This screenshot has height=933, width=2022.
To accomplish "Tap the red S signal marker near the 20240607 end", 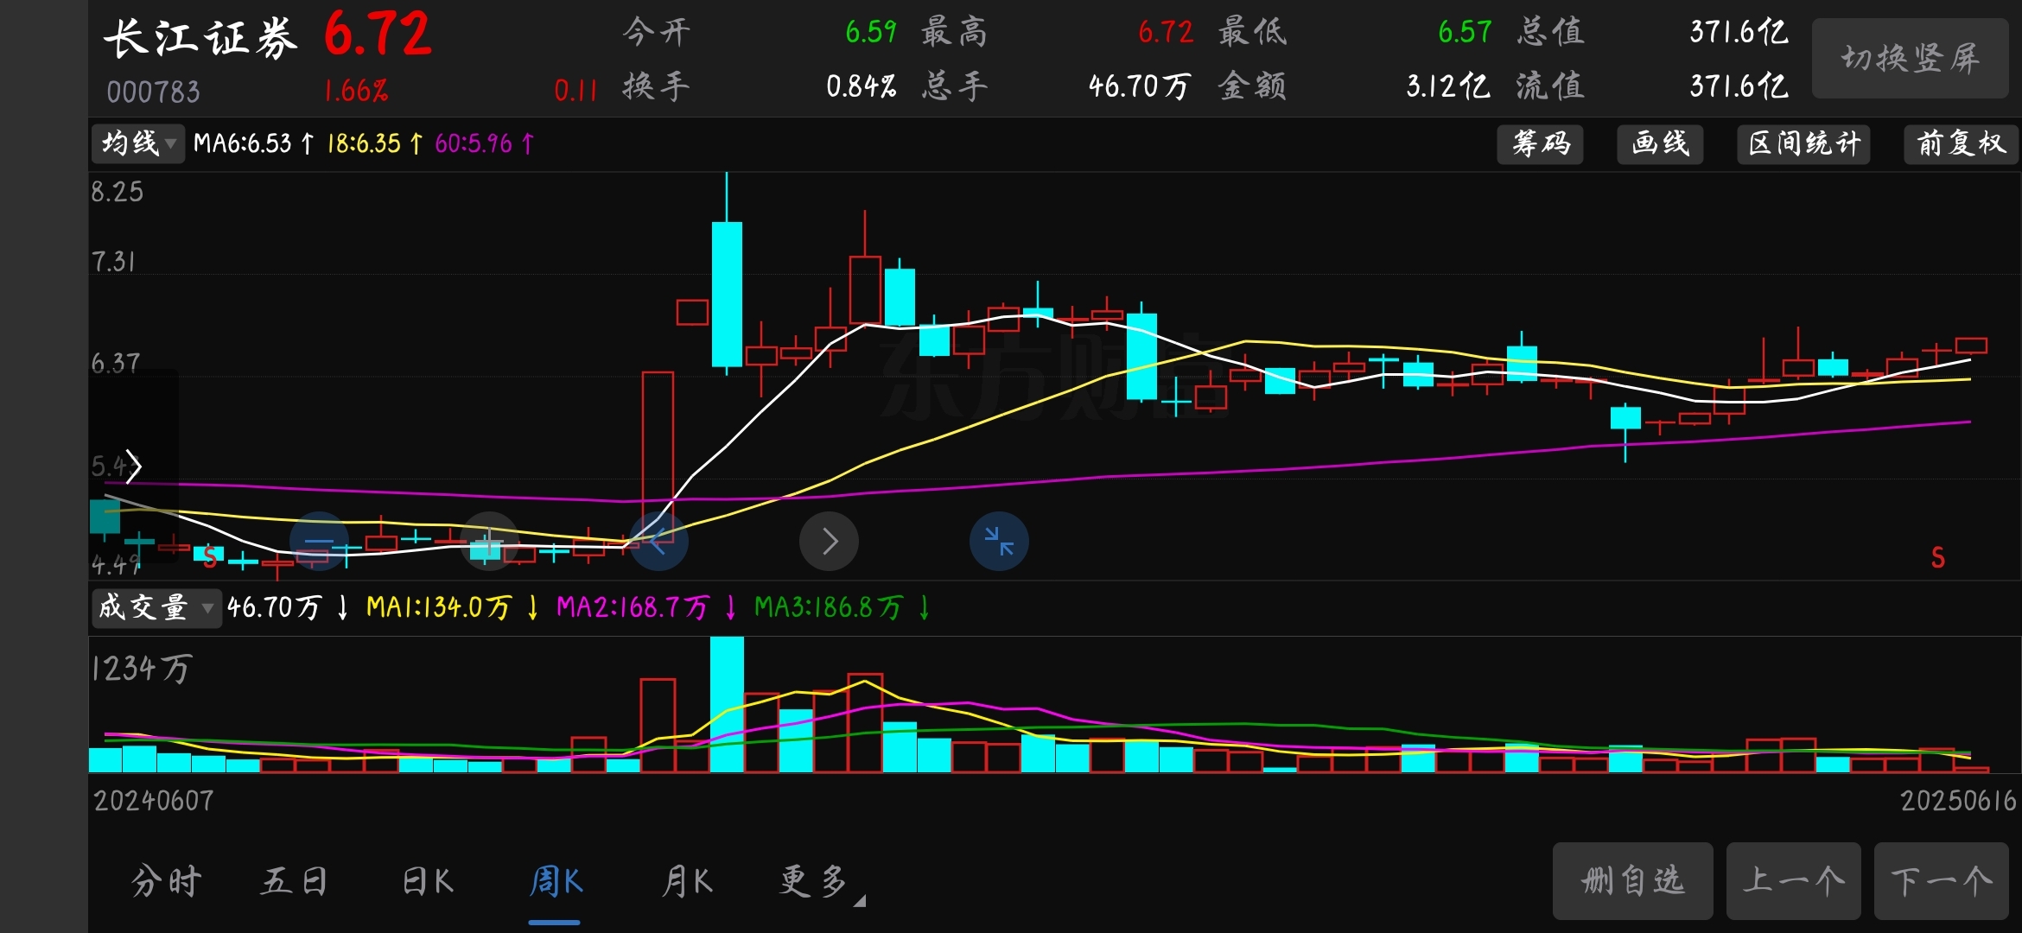I will [210, 558].
